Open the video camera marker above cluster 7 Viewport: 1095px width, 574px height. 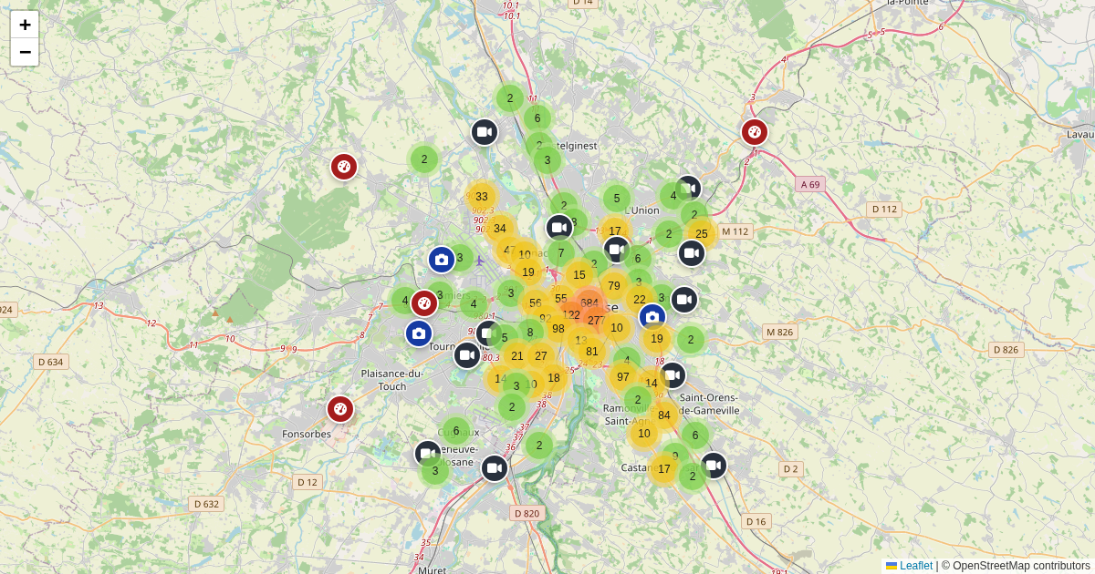coord(559,228)
